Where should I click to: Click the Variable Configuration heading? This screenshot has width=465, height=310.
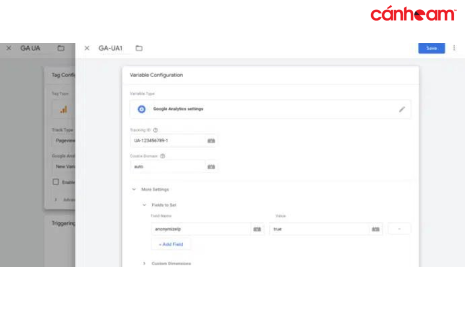coord(157,75)
